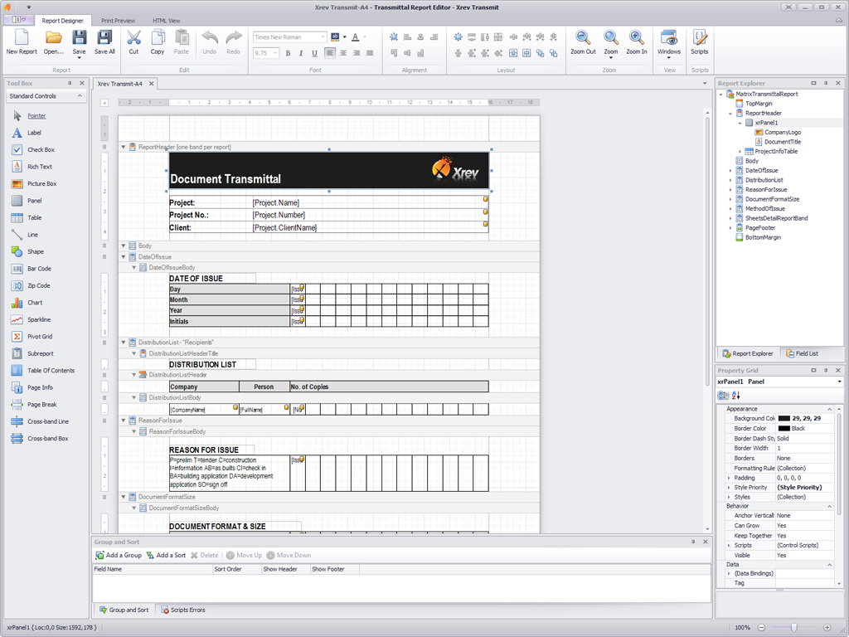Select the Sparkline control
Screen dimensions: 849x637
point(39,319)
